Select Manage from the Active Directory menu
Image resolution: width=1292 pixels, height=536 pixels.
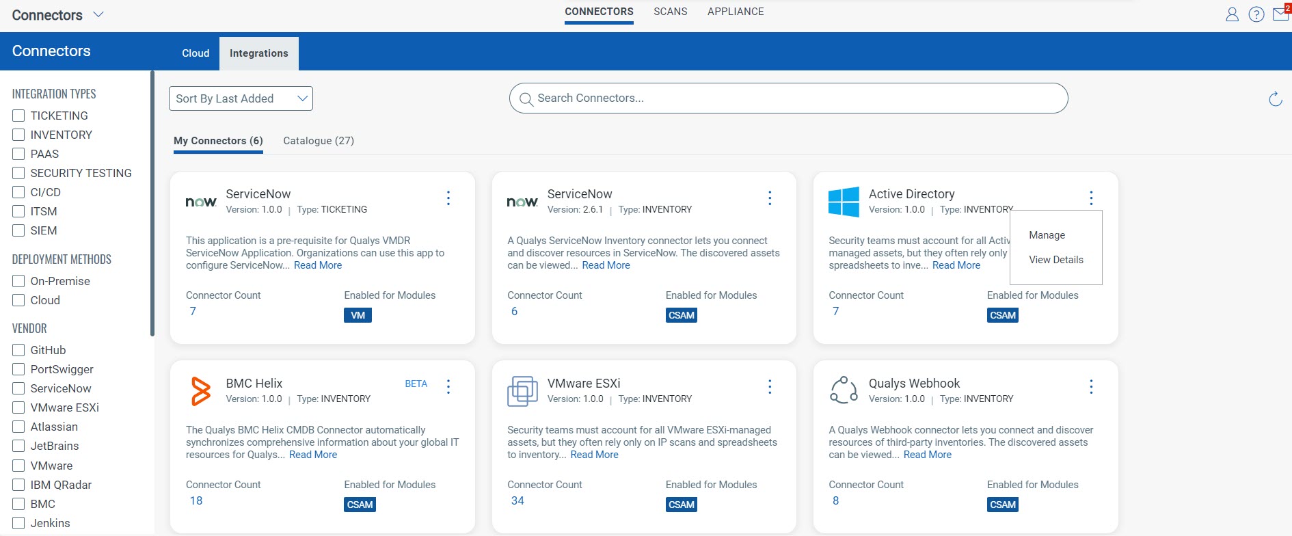tap(1047, 235)
